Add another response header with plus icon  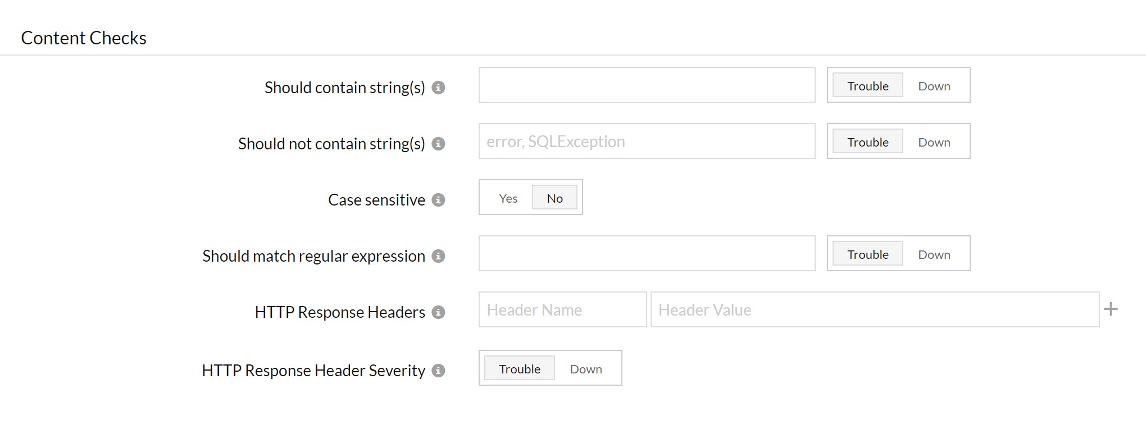1111,309
